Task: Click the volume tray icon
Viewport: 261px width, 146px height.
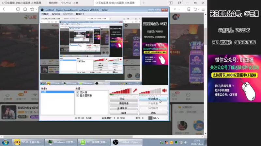Action: click(x=186, y=142)
